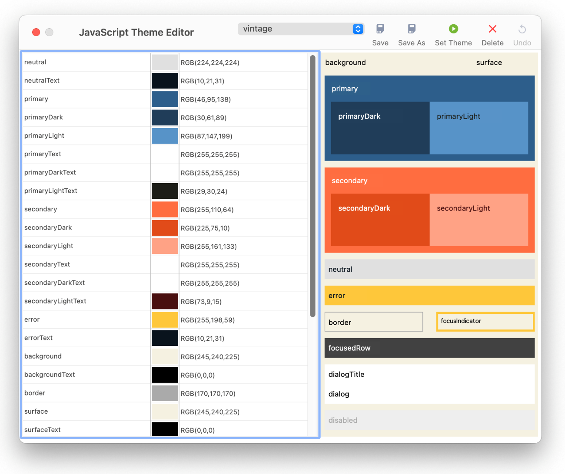Click the primaryLightText color swatch
This screenshot has width=565, height=474.
pos(165,191)
